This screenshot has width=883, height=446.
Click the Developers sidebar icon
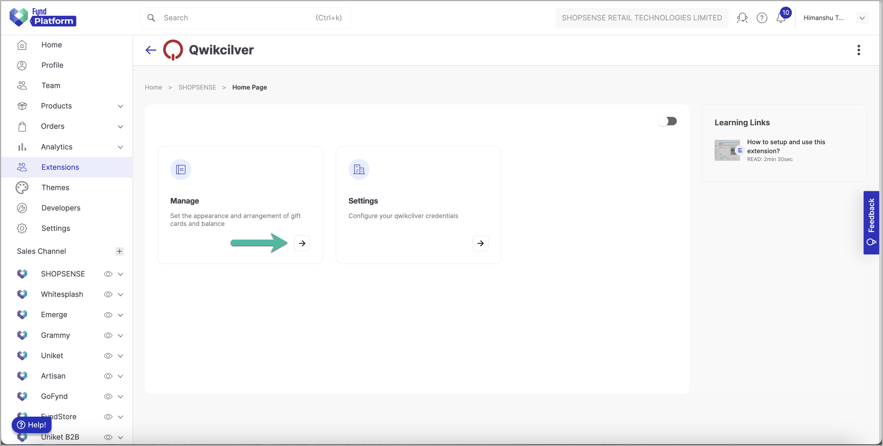pyautogui.click(x=22, y=208)
